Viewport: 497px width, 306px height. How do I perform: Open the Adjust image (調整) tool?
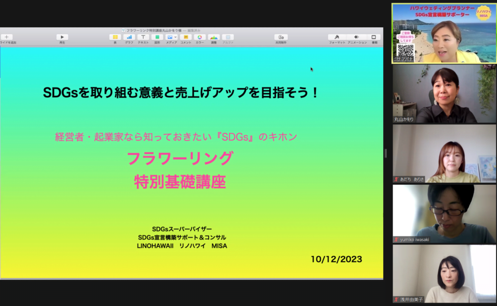click(214, 37)
